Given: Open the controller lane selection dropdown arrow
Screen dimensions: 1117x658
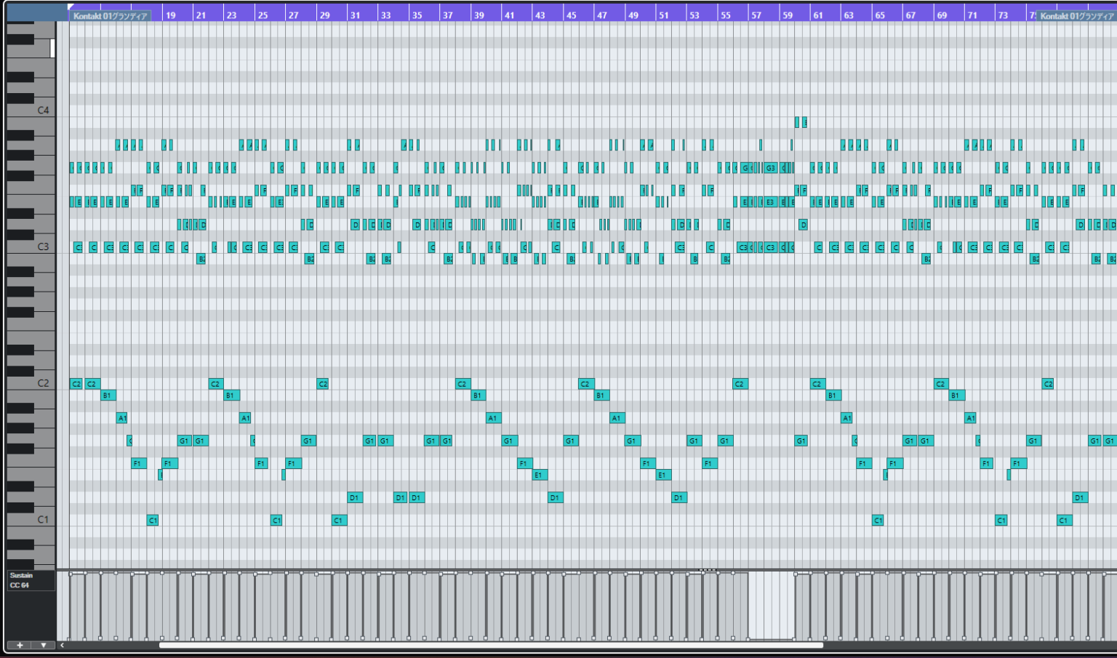Looking at the screenshot, I should pos(43,645).
